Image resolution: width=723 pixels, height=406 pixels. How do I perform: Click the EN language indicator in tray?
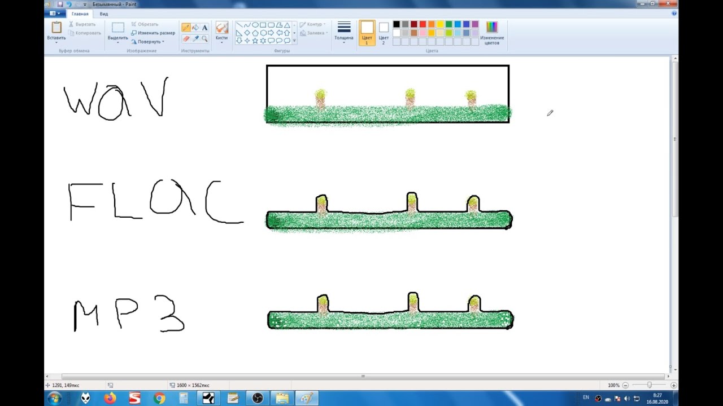pyautogui.click(x=586, y=398)
